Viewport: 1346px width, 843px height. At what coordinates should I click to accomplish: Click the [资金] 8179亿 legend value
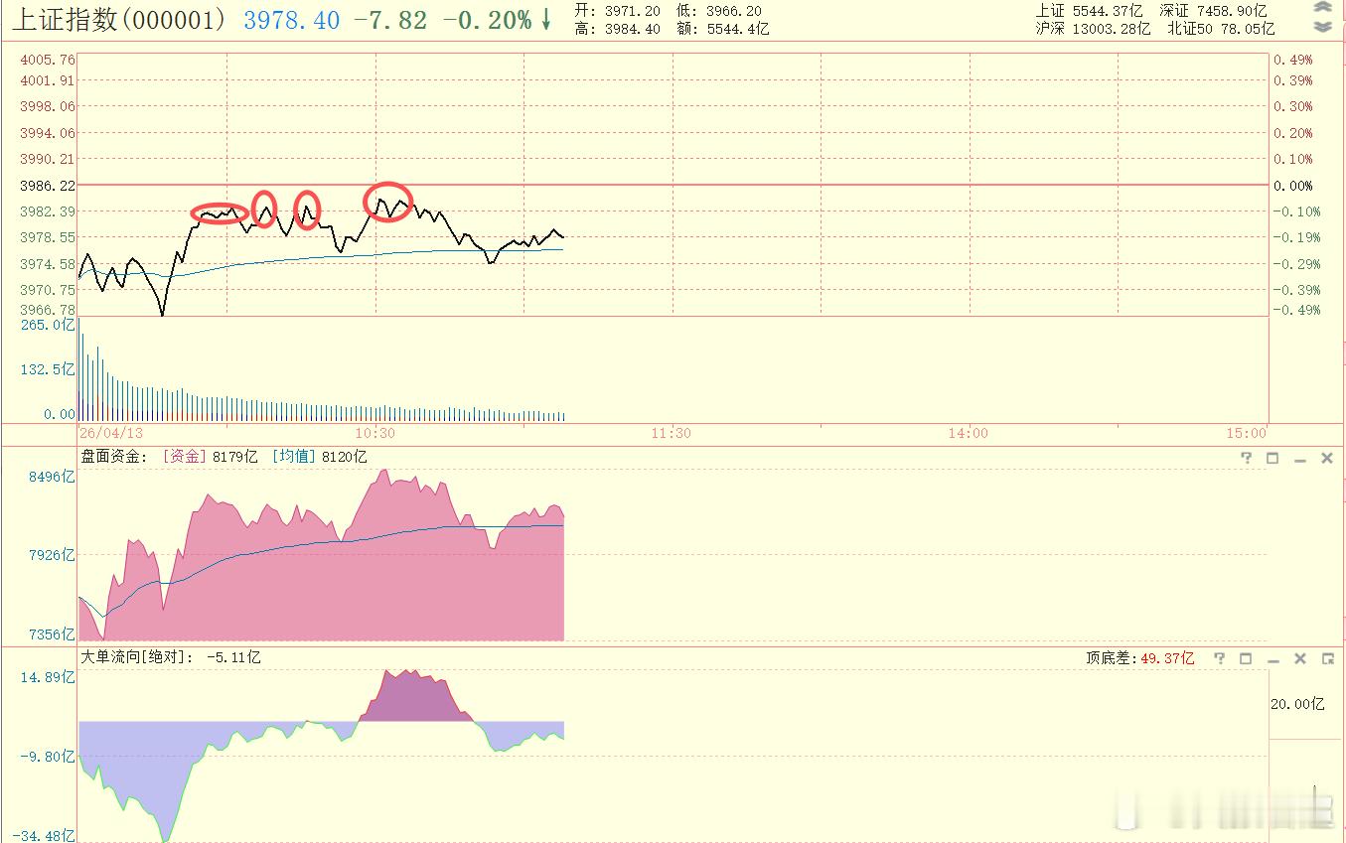(209, 457)
